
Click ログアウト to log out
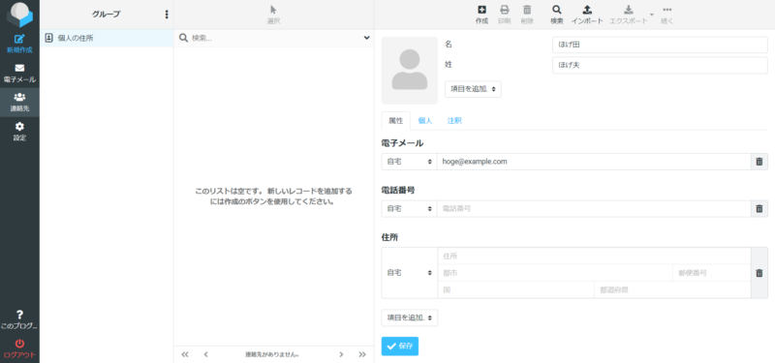coord(19,348)
